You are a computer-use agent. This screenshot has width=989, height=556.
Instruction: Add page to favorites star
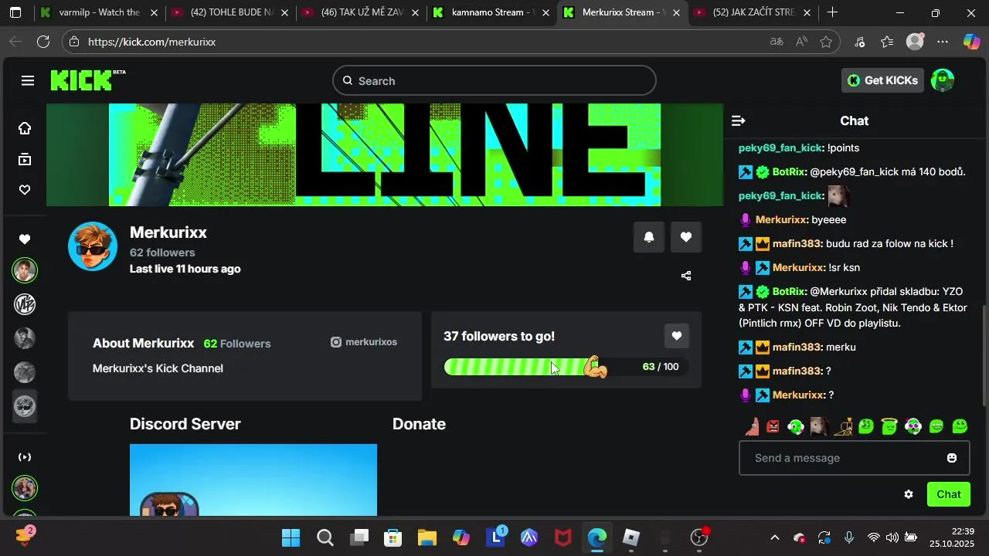pos(826,42)
